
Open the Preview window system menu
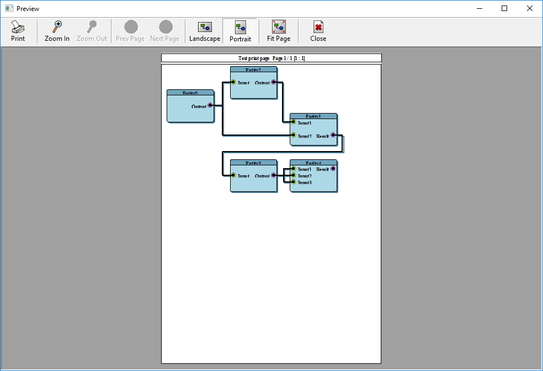[x=8, y=8]
